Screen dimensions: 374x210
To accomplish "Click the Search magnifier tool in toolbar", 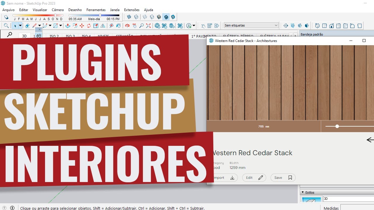I will [x=6, y=26].
